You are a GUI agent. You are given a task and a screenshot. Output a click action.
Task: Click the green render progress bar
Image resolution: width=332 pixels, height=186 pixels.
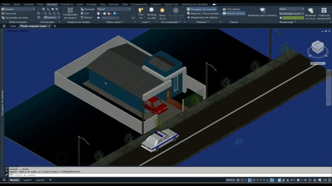[293, 18]
